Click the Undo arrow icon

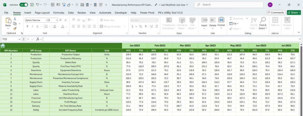pos(38,5)
